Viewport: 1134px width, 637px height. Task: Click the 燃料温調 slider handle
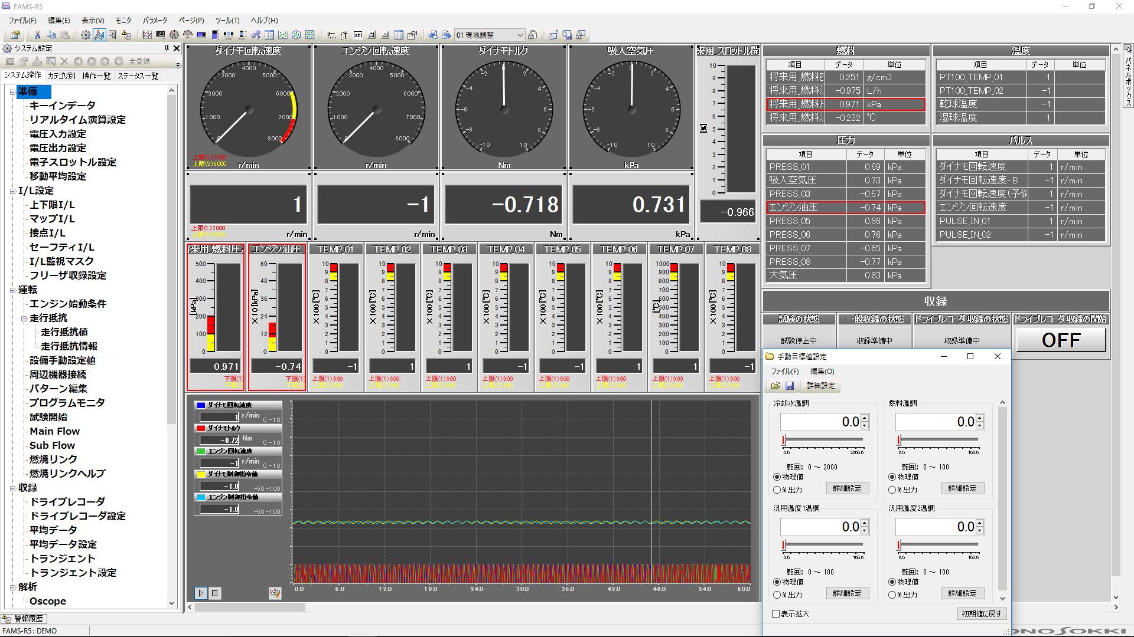899,440
